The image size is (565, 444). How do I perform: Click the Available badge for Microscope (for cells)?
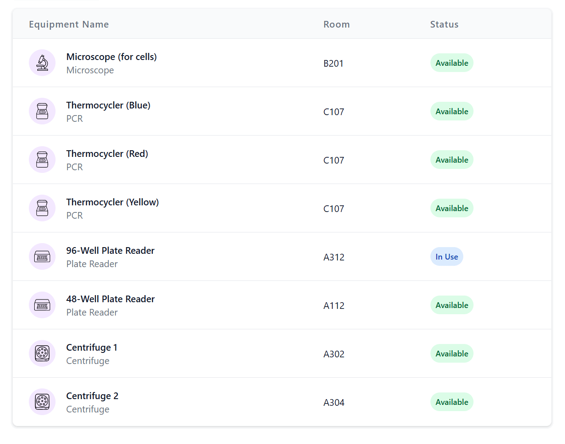coord(452,63)
